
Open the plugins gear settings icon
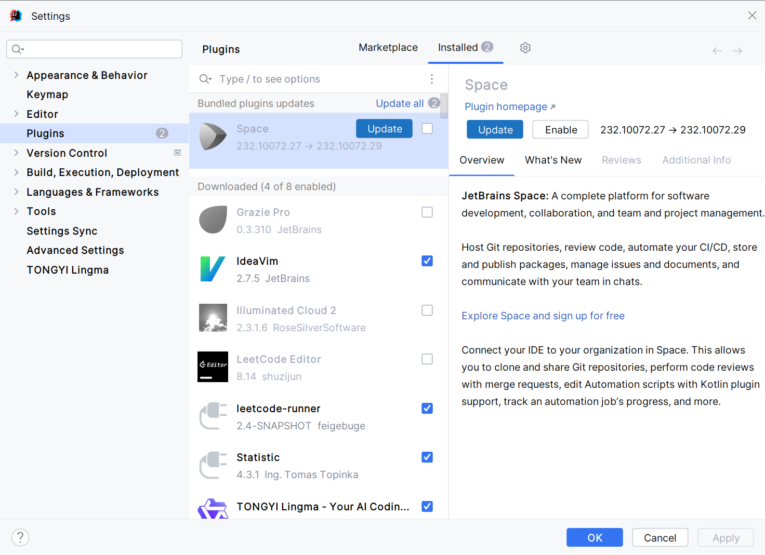pos(525,48)
